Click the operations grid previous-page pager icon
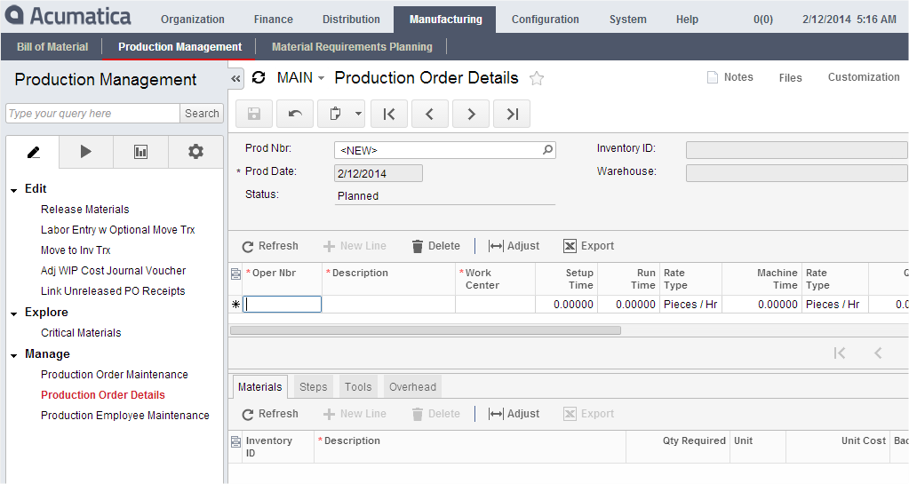 878,353
